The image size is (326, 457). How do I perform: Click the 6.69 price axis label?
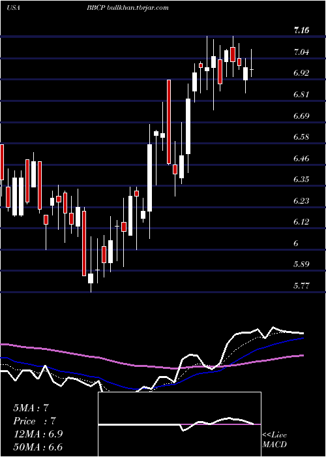301,116
